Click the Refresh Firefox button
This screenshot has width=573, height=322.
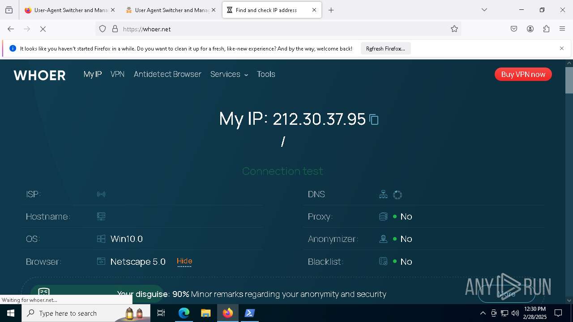(x=385, y=49)
